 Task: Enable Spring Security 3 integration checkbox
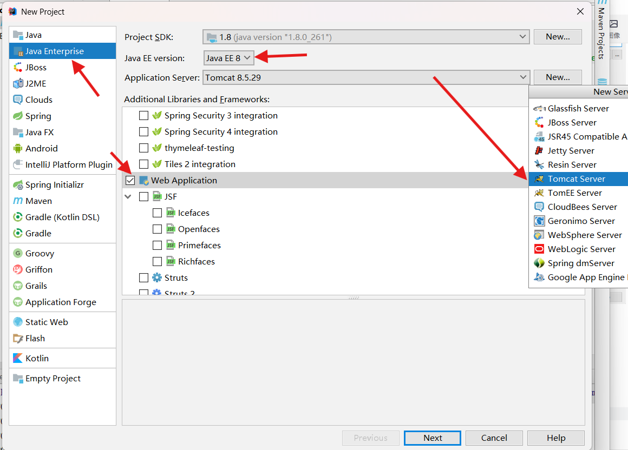[x=144, y=116]
